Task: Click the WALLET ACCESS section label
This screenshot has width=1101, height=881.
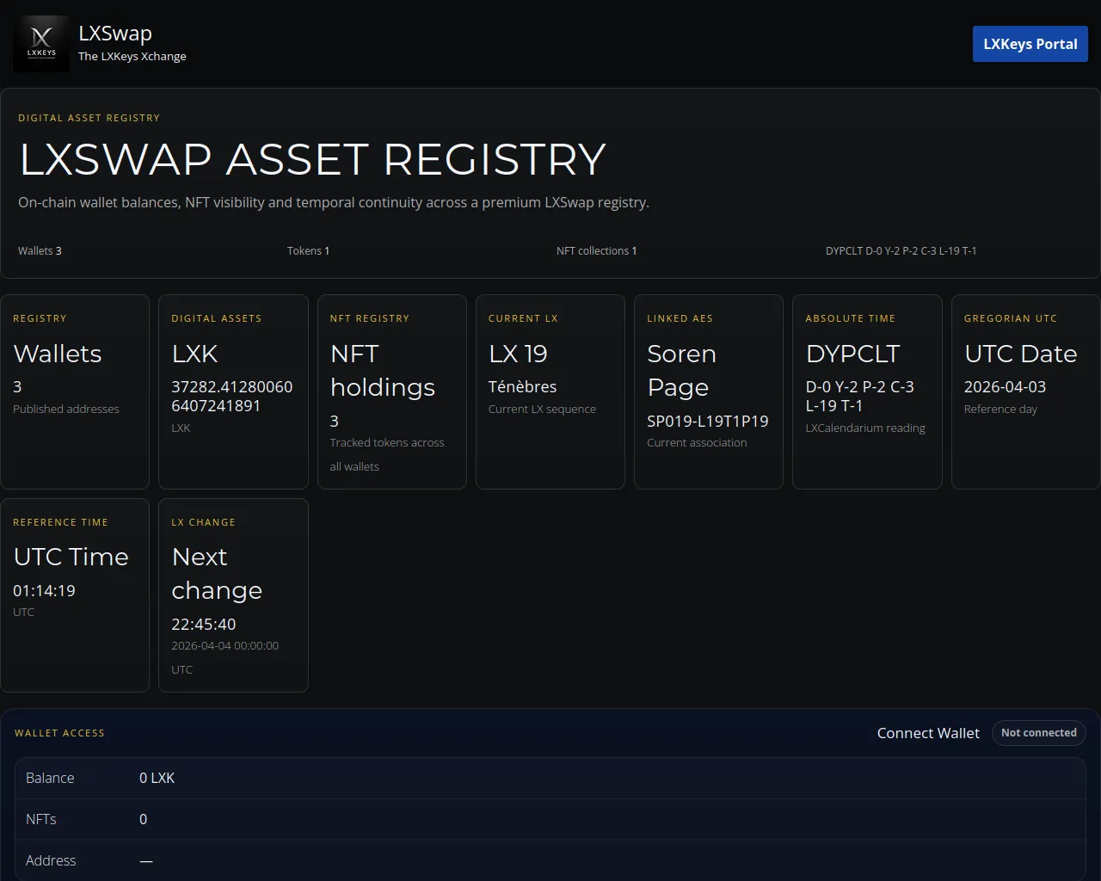Action: point(59,733)
